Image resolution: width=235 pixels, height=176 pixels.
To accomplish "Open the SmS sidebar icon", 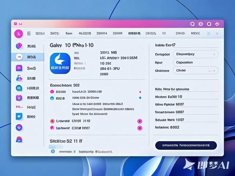I will (19, 68).
